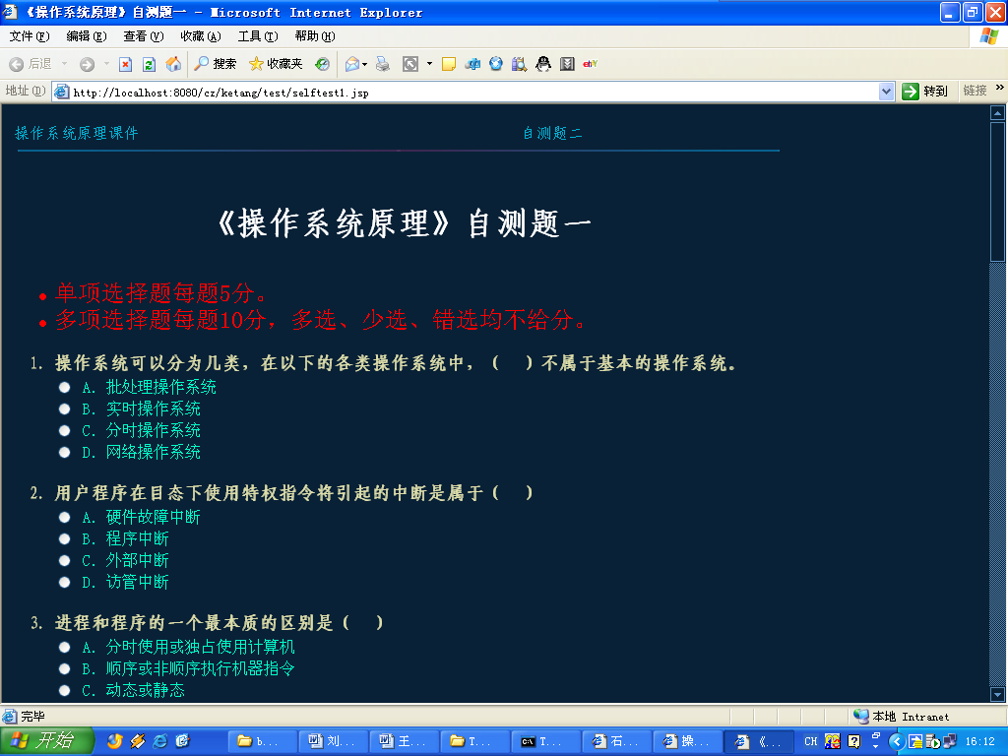The width and height of the screenshot is (1008, 756).
Task: Click the gray download-arrow toolbar icon
Action: 567,64
